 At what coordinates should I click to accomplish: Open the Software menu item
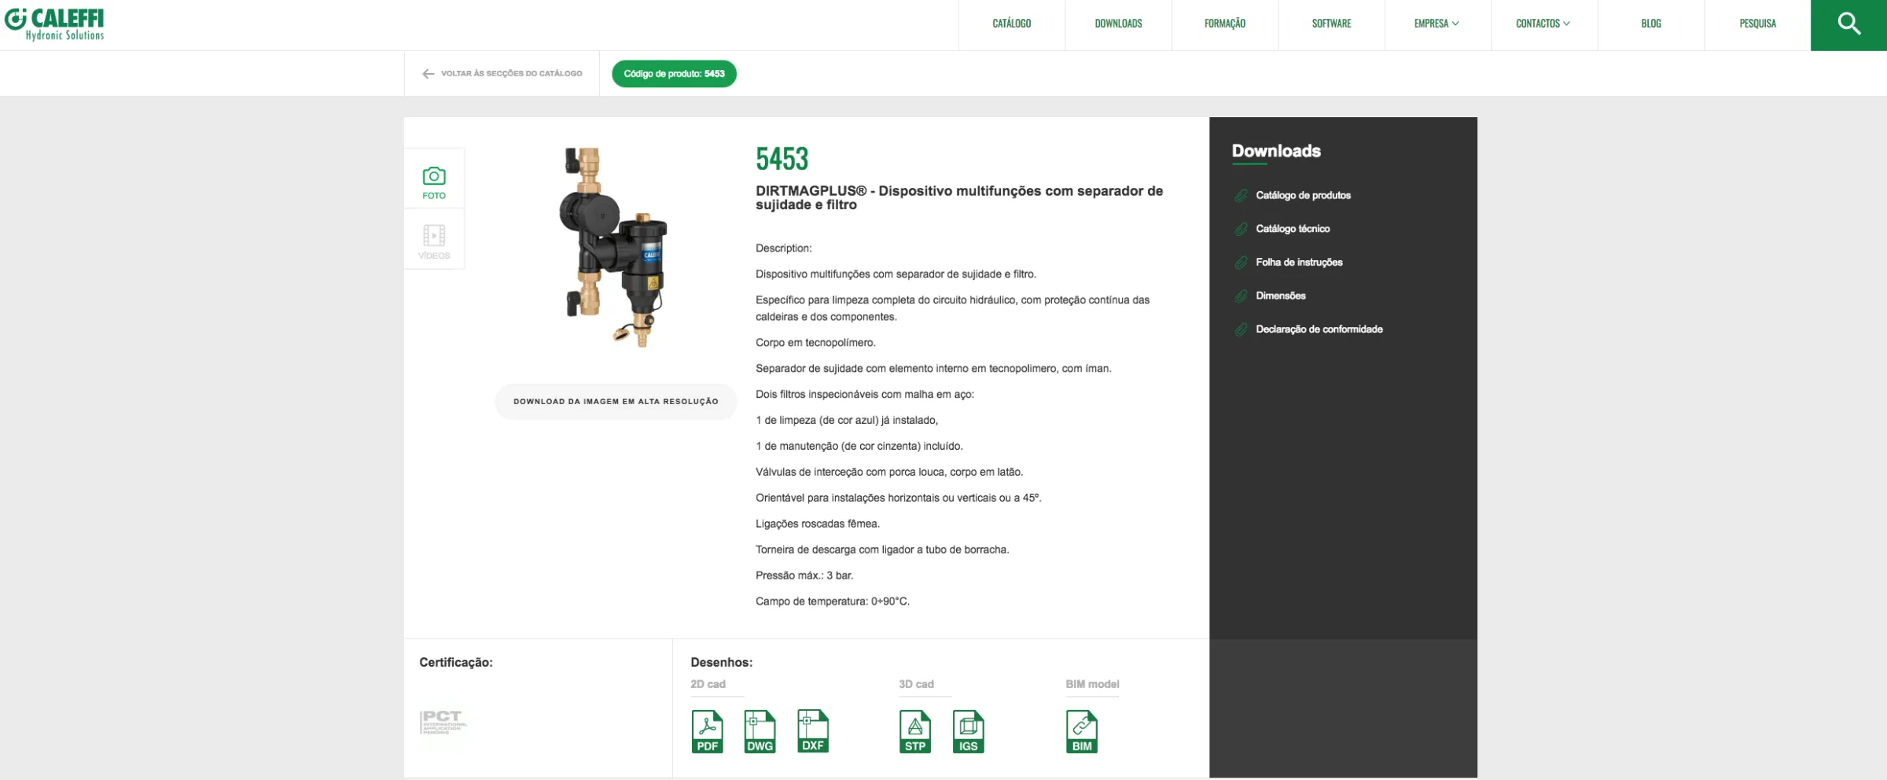(1331, 24)
